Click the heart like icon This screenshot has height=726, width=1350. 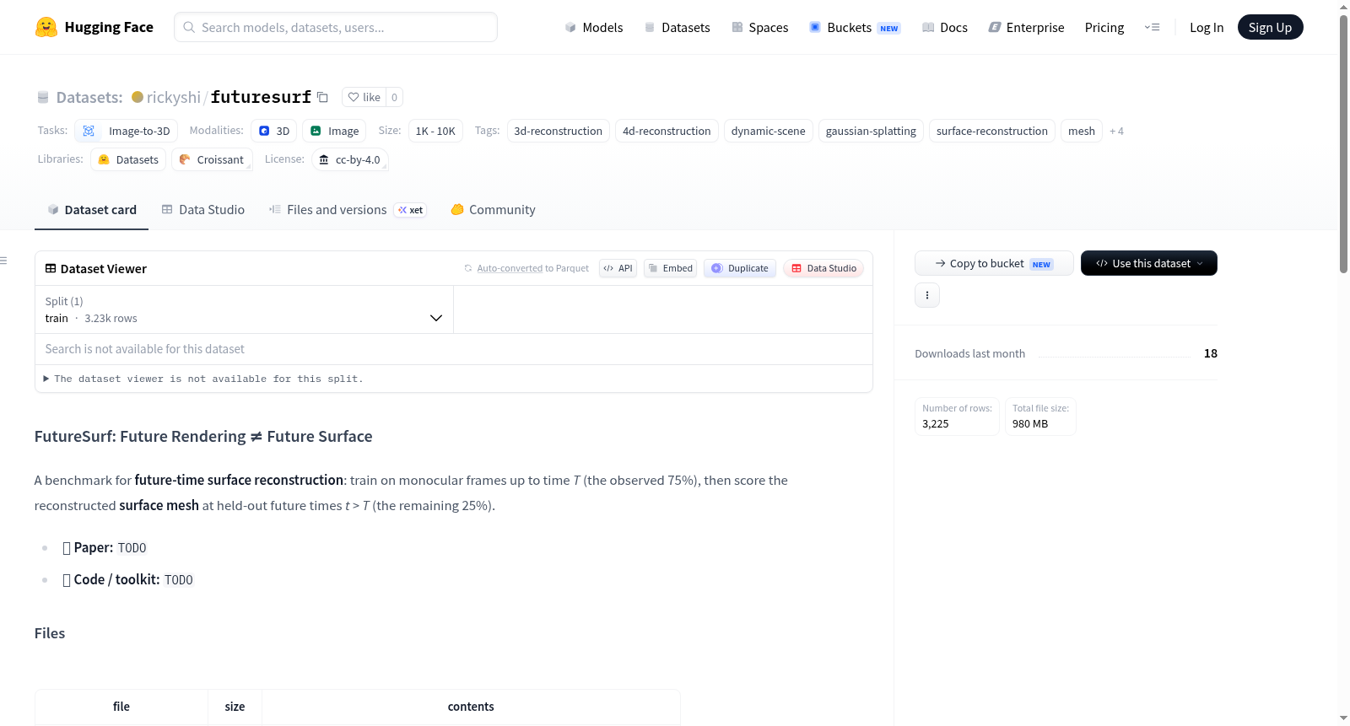tap(354, 97)
